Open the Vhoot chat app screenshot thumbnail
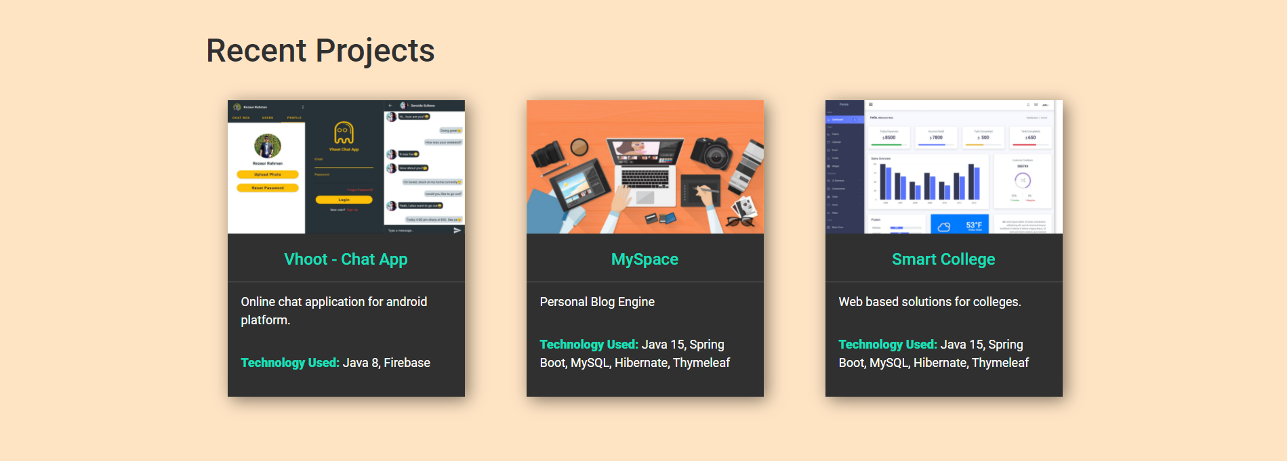Screen dimensions: 1287x461 [x=346, y=167]
